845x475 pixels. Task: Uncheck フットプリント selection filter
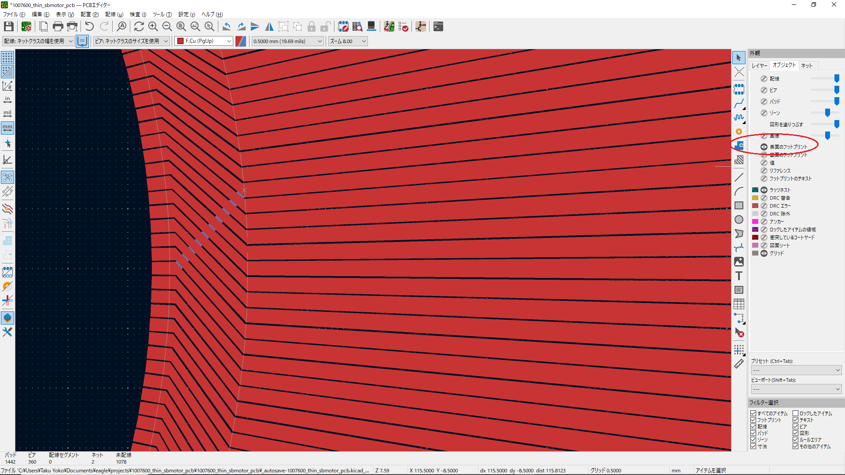click(753, 420)
